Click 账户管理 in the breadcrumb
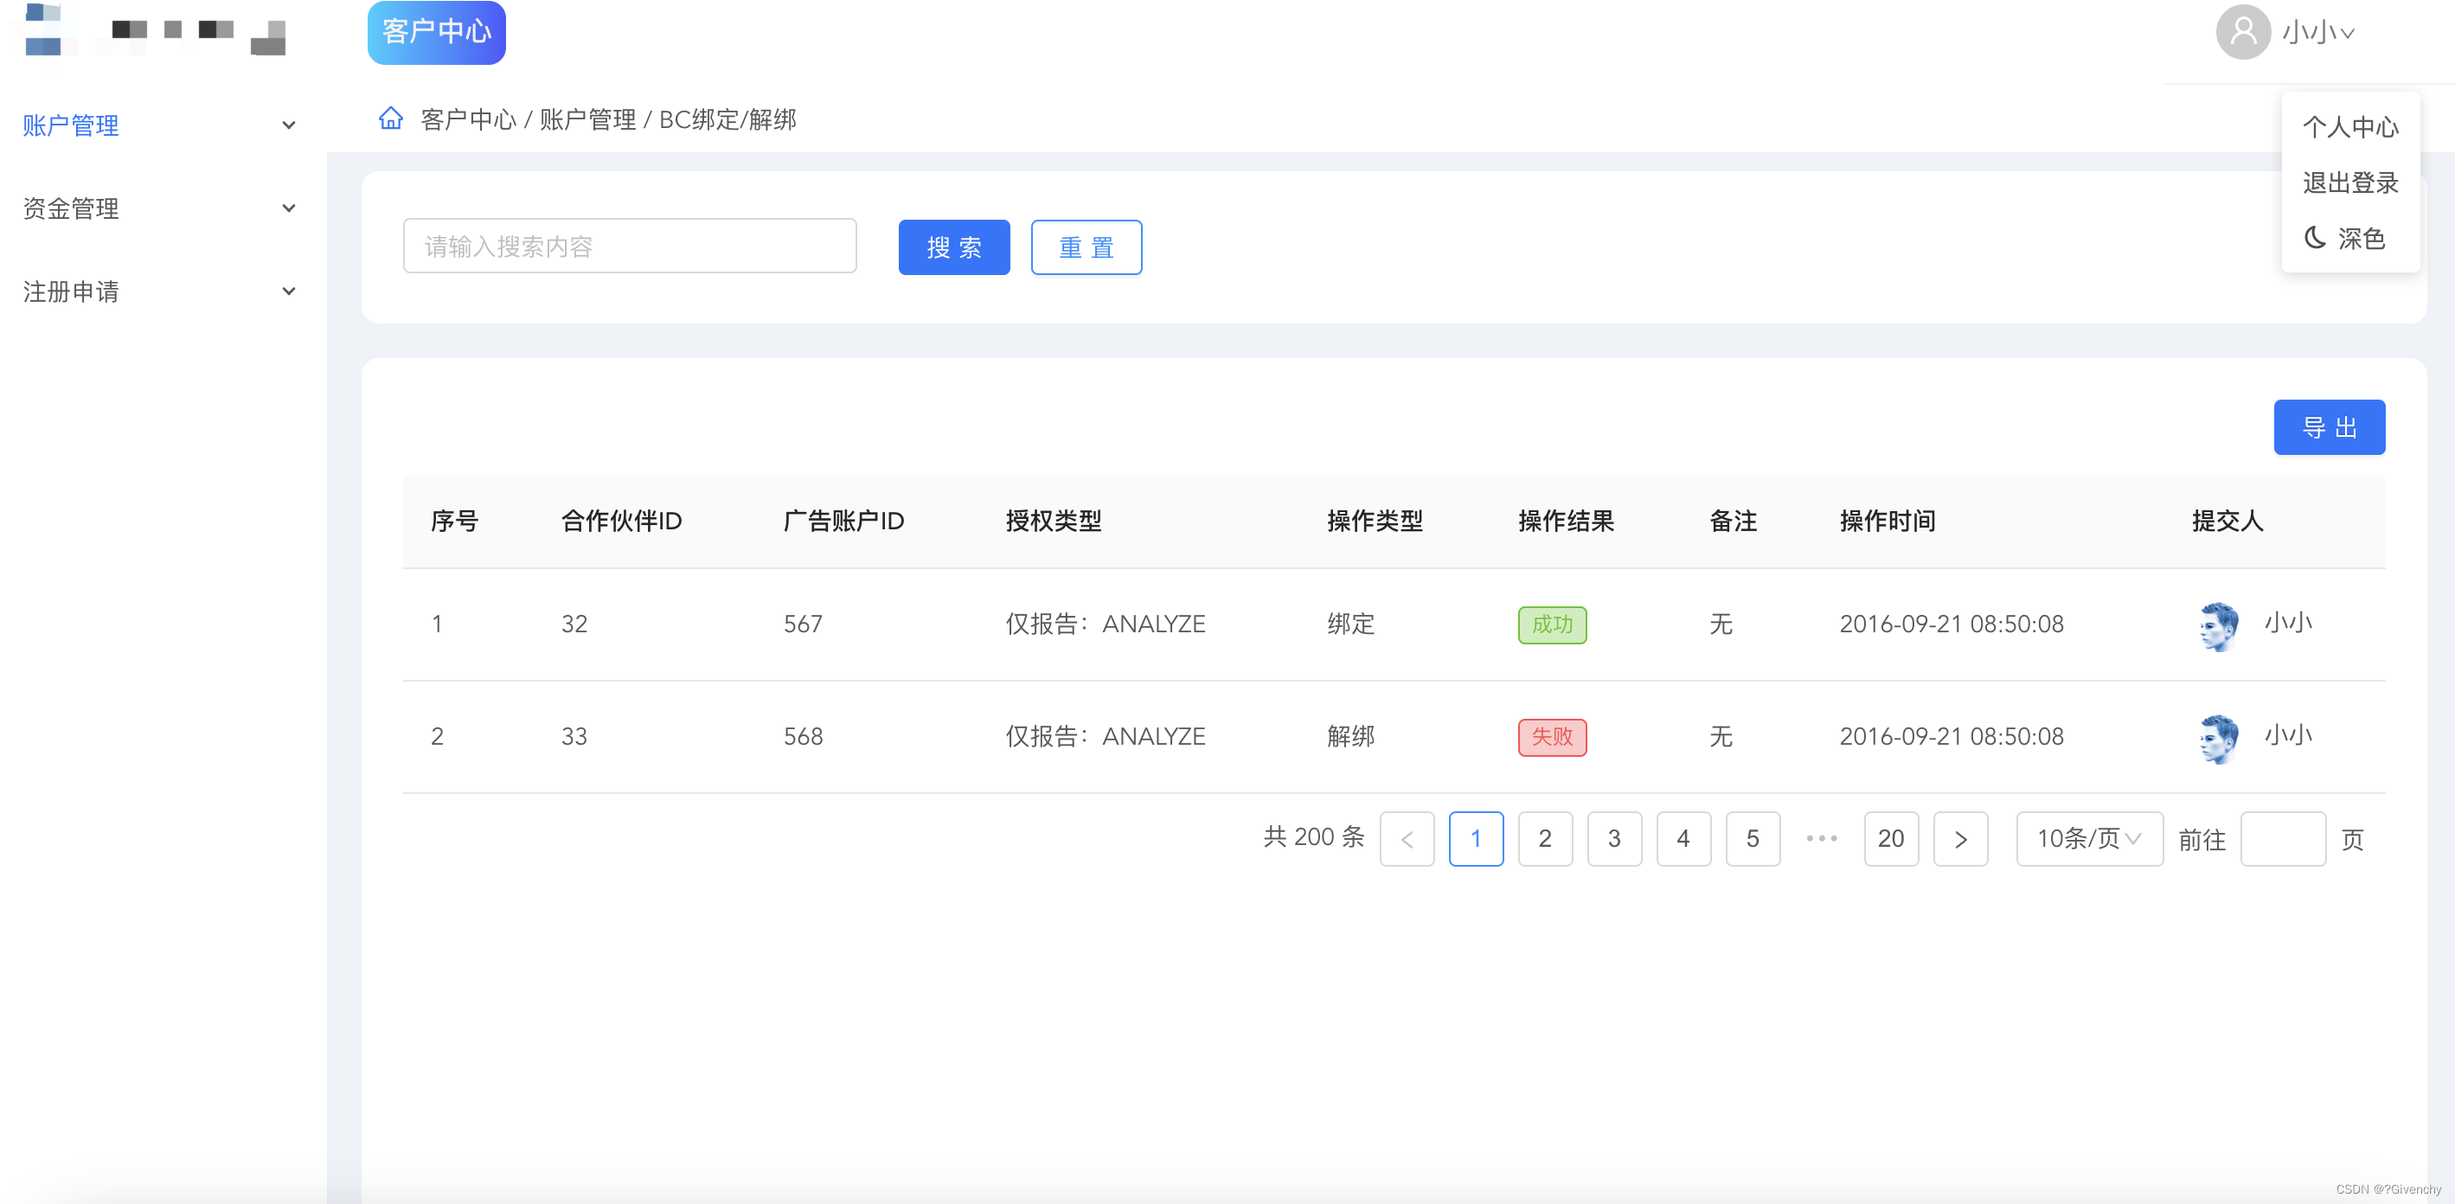2455x1204 pixels. (588, 120)
